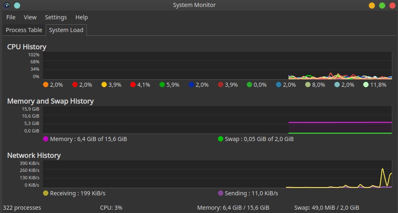Click the red CPU swatch showing 2,0%
The width and height of the screenshot is (398, 213).
[74, 85]
